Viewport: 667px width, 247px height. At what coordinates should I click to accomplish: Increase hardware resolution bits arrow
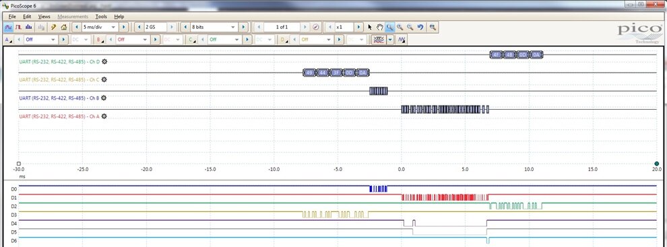tap(243, 27)
